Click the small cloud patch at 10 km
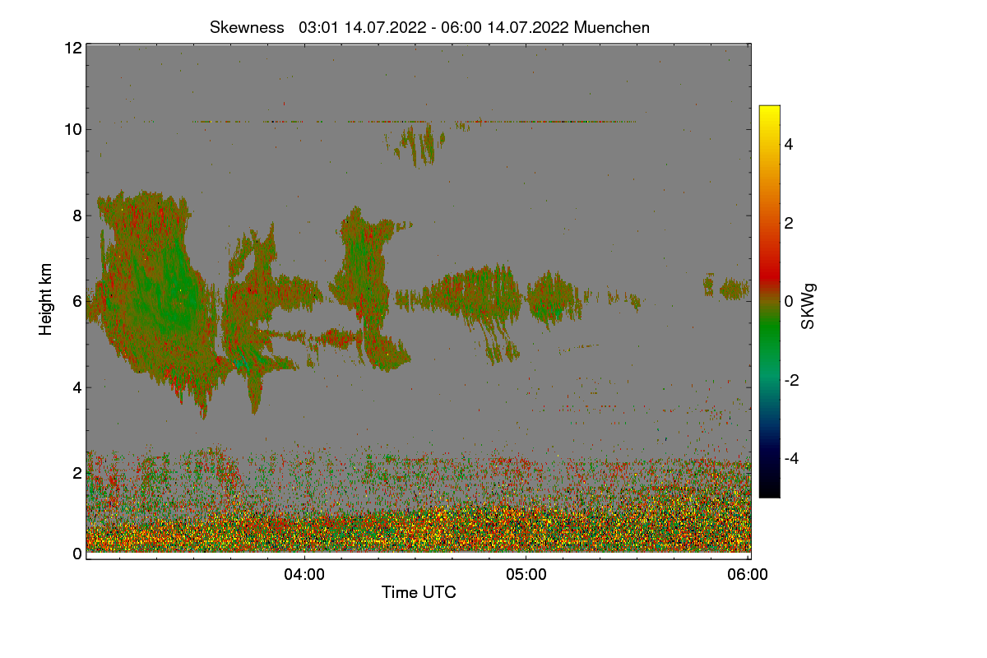The width and height of the screenshot is (987, 658). (419, 144)
